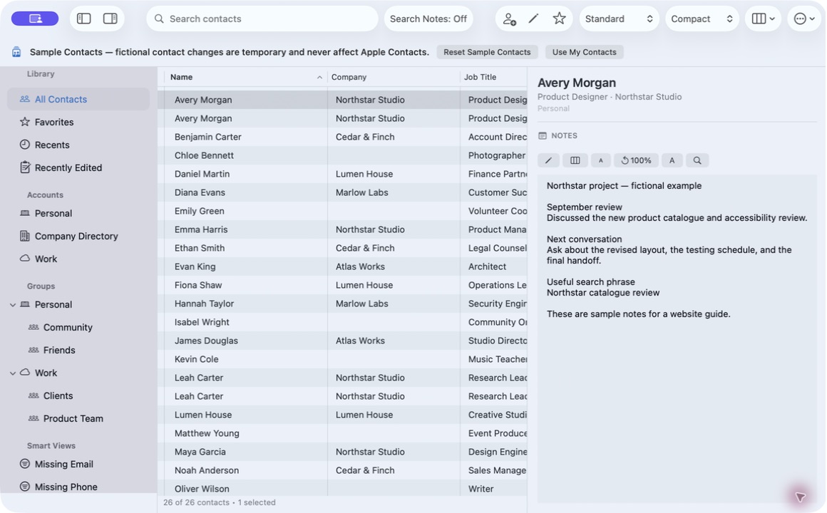This screenshot has width=827, height=513.
Task: Open the more options ellipsis menu
Action: coord(803,19)
